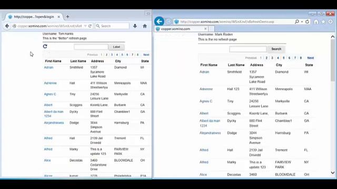Open Adrienne link in Firefox window
Screen dimensions: 337x189
point(51,83)
